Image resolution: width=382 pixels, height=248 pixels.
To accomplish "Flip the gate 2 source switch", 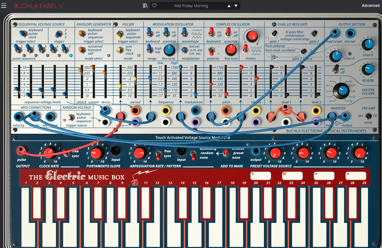I will 304,51.
